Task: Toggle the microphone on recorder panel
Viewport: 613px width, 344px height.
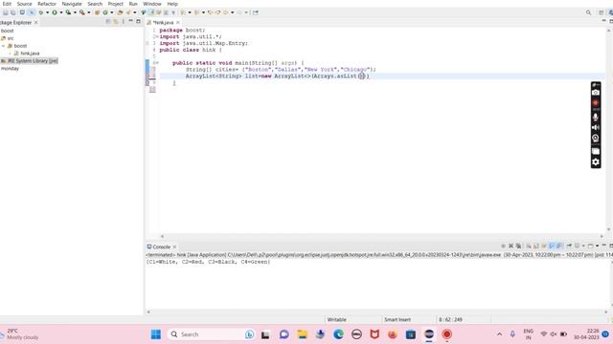Action: (596, 117)
